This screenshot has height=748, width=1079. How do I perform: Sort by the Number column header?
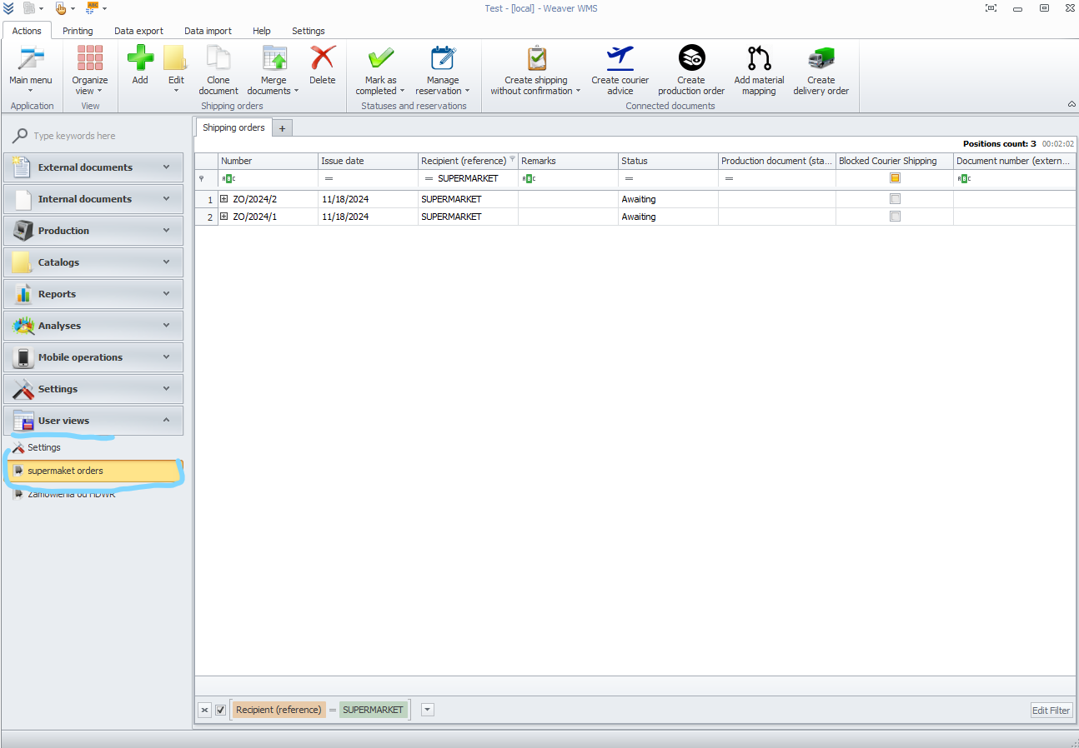click(x=268, y=161)
